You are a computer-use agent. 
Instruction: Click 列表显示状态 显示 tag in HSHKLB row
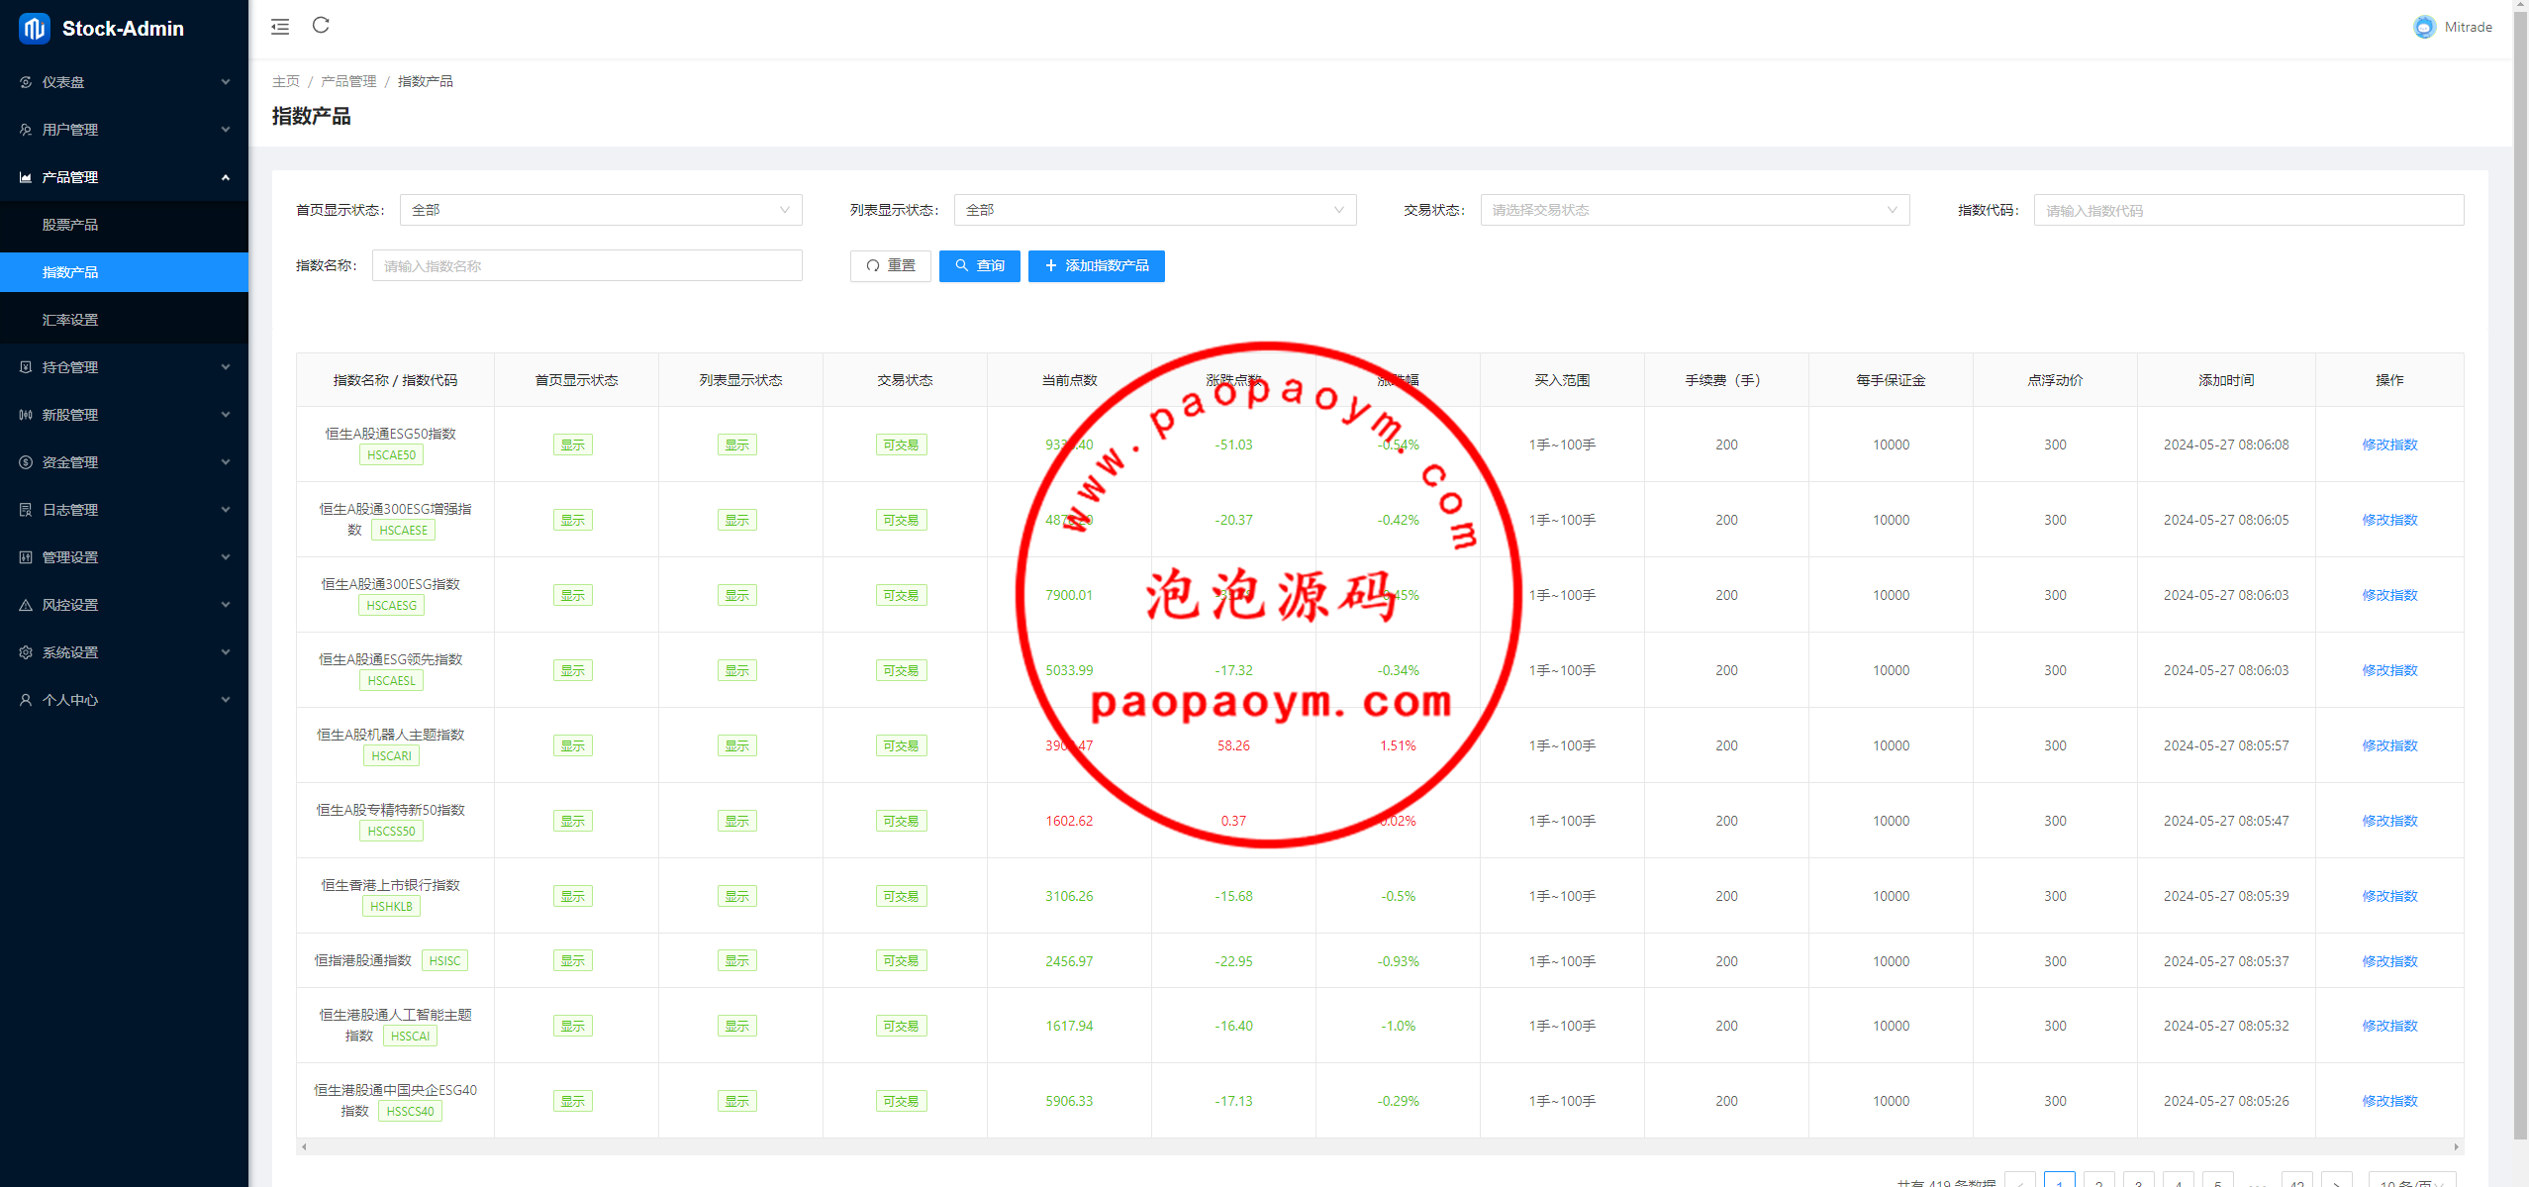[x=737, y=896]
